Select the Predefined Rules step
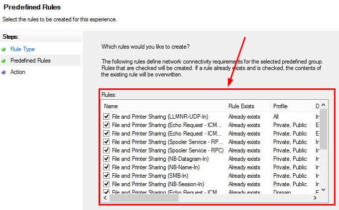Image resolution: width=339 pixels, height=210 pixels. click(x=30, y=61)
